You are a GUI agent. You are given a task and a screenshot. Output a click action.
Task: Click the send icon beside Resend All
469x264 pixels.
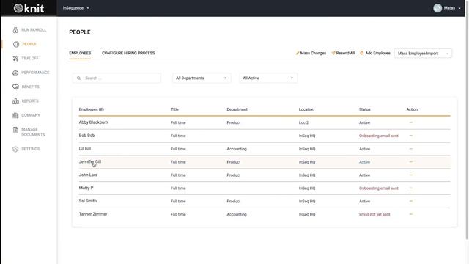click(333, 53)
